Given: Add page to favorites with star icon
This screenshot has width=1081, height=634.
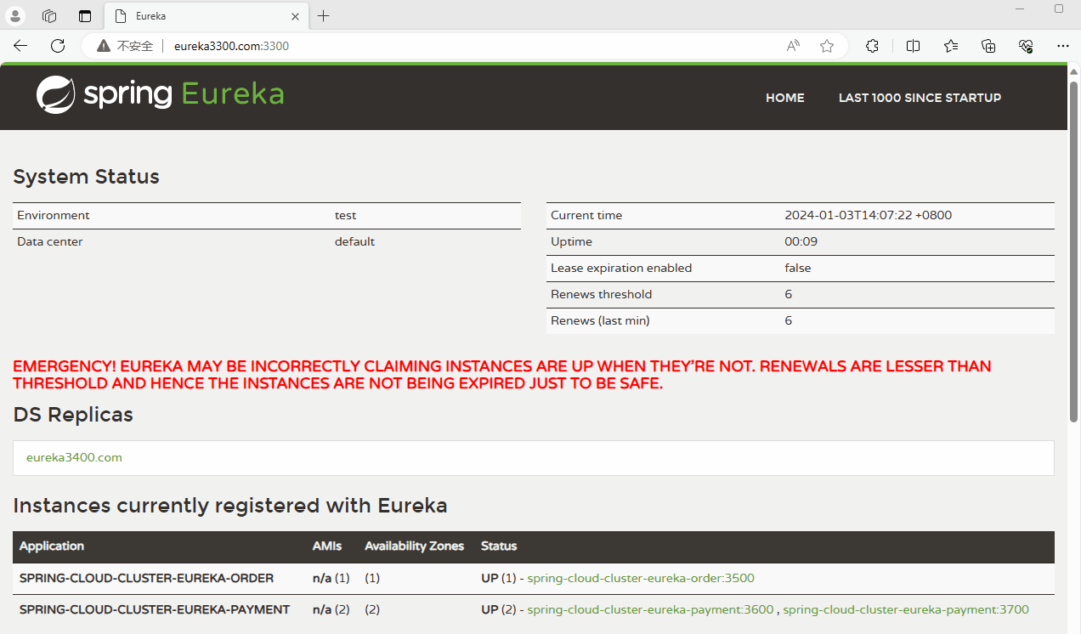Looking at the screenshot, I should pos(827,46).
